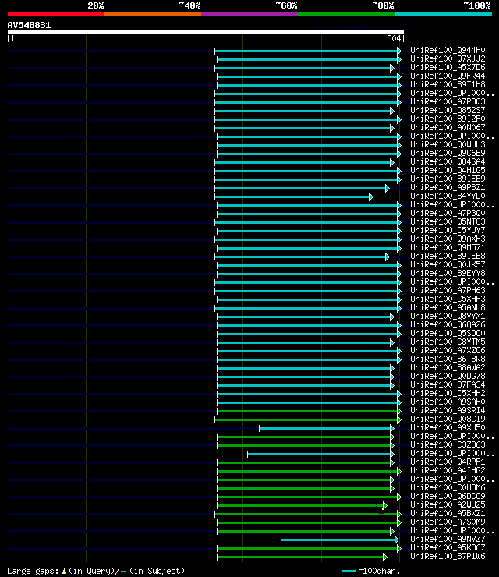Click the orange ~40% identity color segment
This screenshot has height=577, width=499.
[153, 14]
